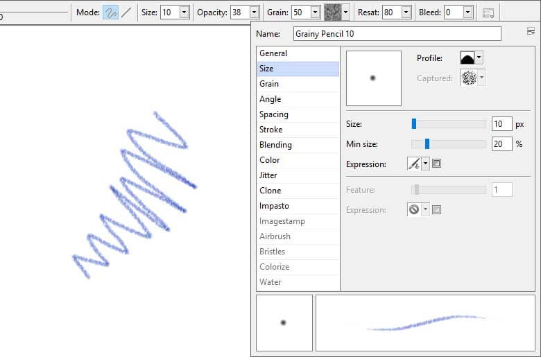Click the Min size slider
The width and height of the screenshot is (541, 357).
[448, 144]
